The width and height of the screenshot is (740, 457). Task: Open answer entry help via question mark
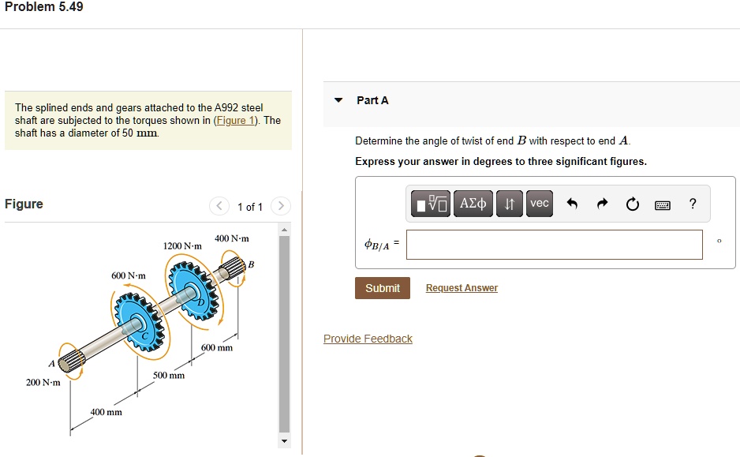pos(693,204)
